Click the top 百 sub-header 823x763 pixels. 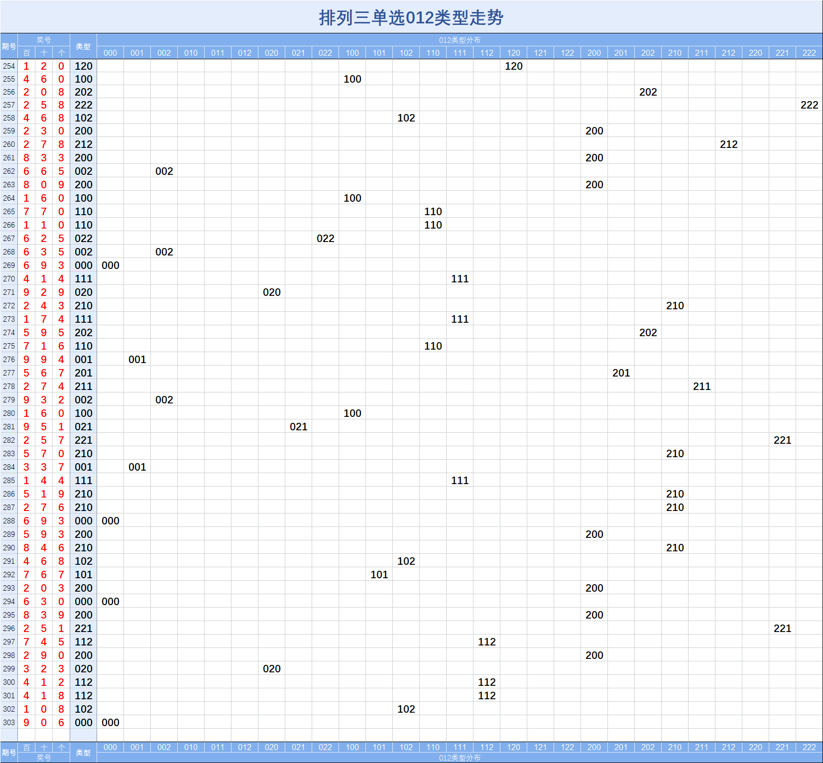[26, 53]
